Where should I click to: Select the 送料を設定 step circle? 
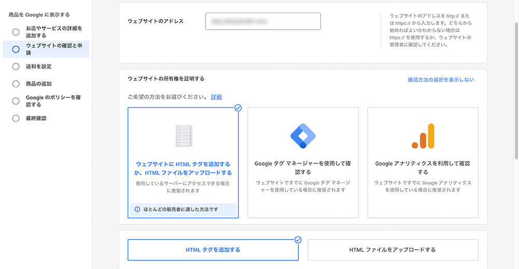(x=16, y=66)
